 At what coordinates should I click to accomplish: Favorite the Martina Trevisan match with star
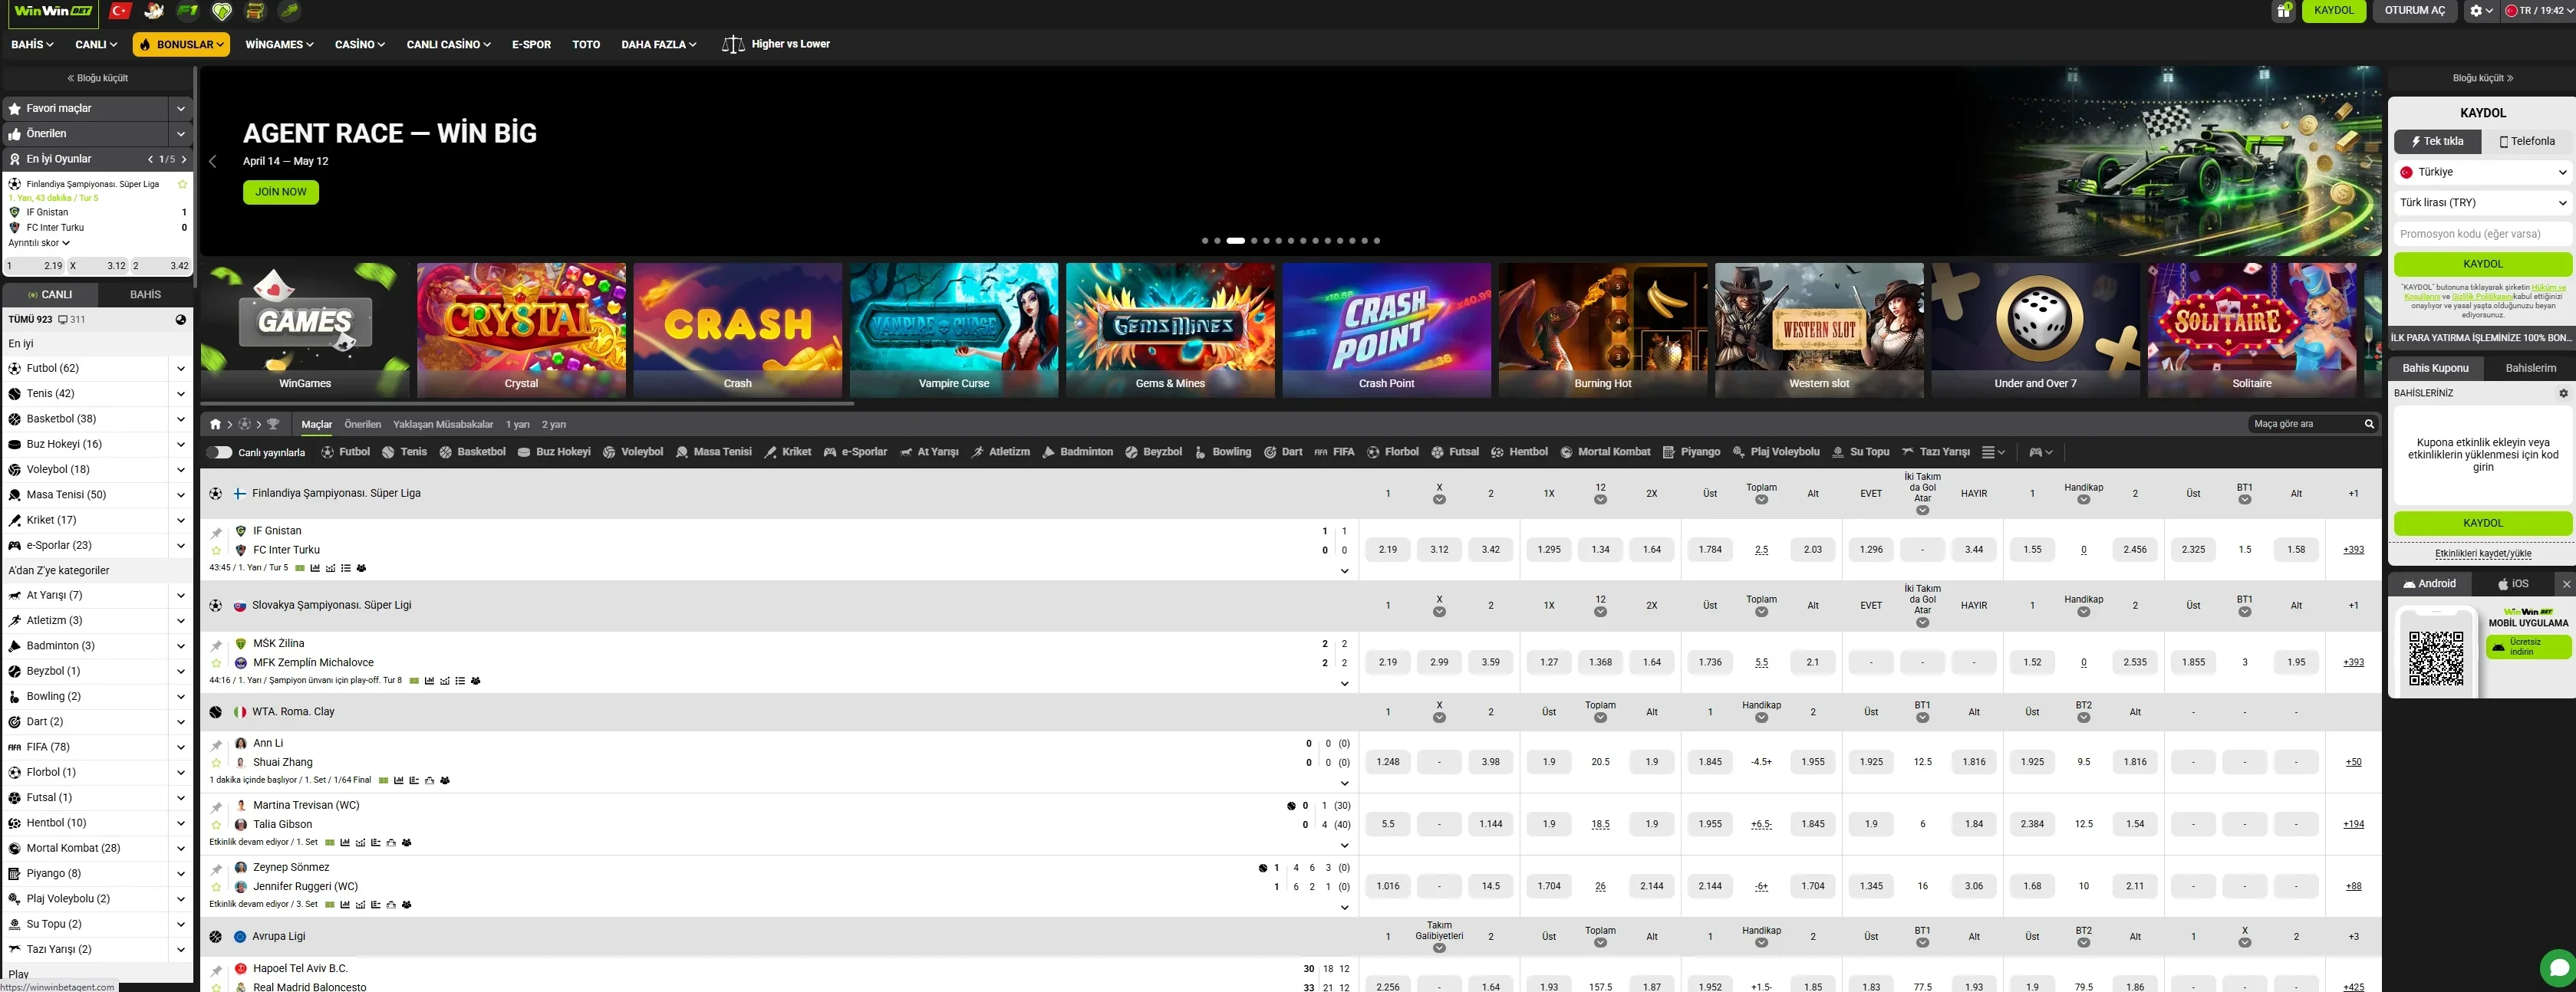[216, 825]
